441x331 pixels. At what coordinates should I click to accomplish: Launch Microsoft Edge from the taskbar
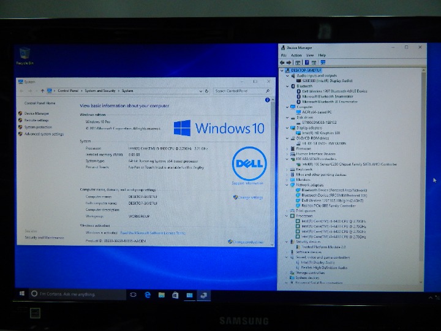click(x=148, y=295)
